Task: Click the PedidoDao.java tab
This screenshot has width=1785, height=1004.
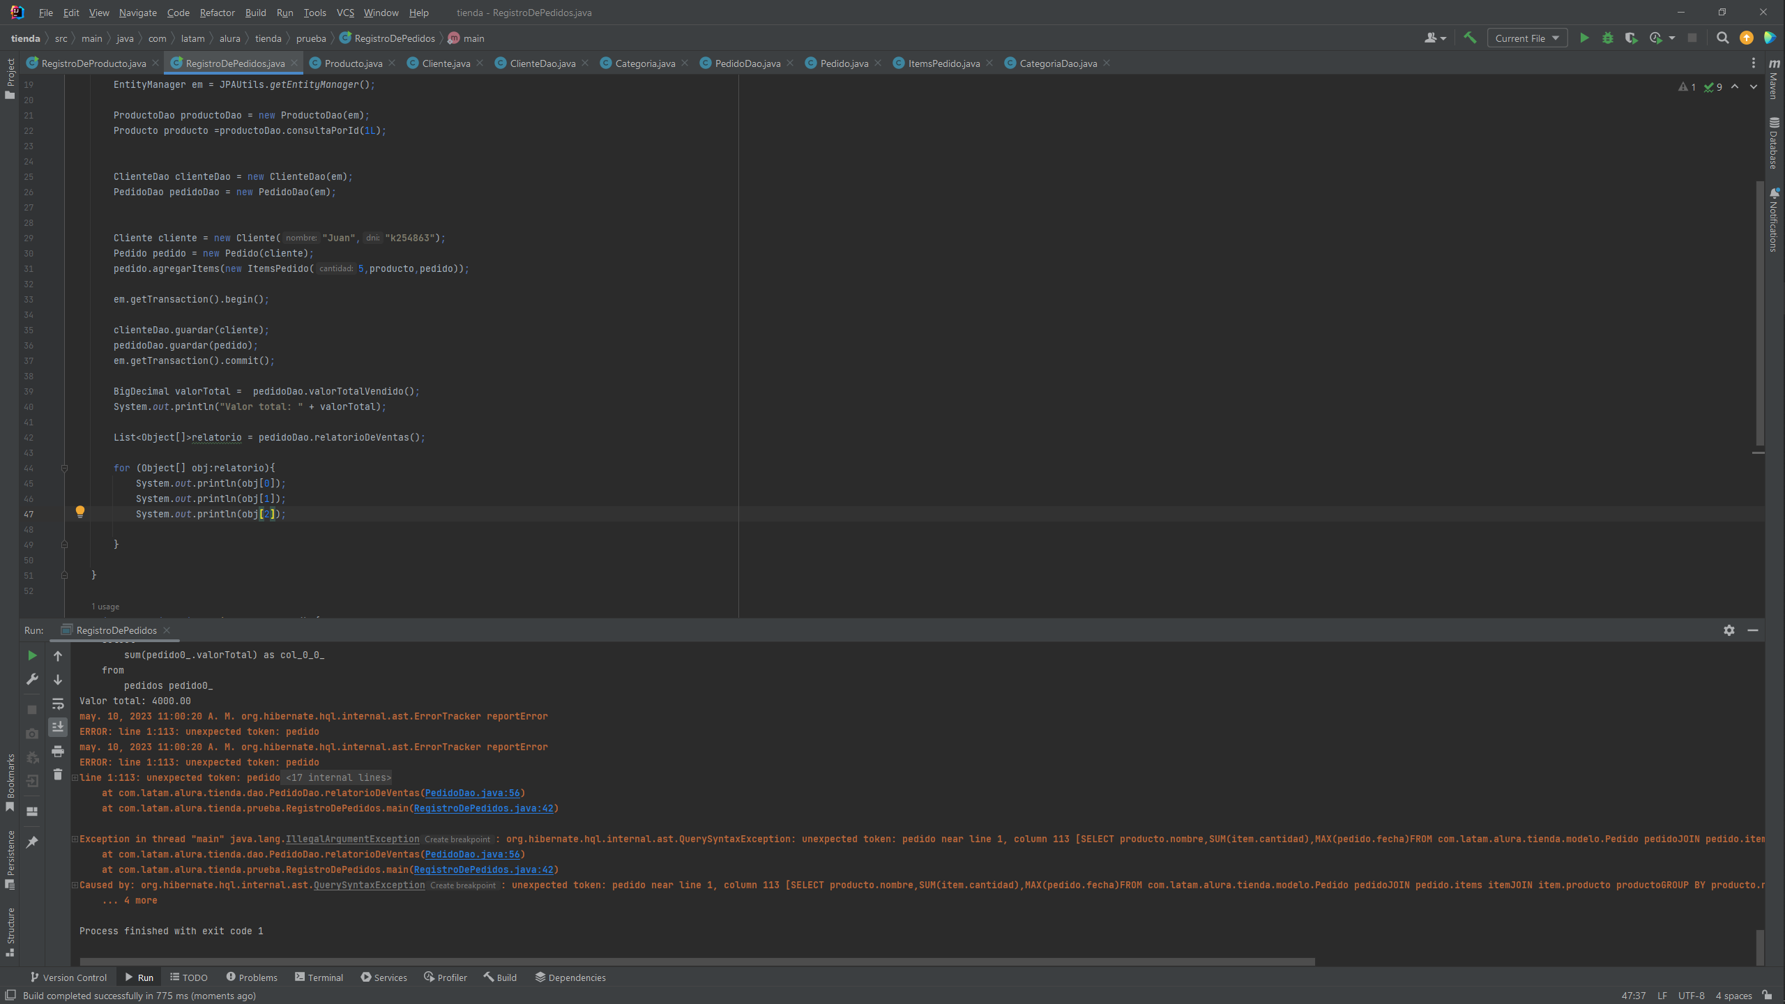Action: pos(748,63)
